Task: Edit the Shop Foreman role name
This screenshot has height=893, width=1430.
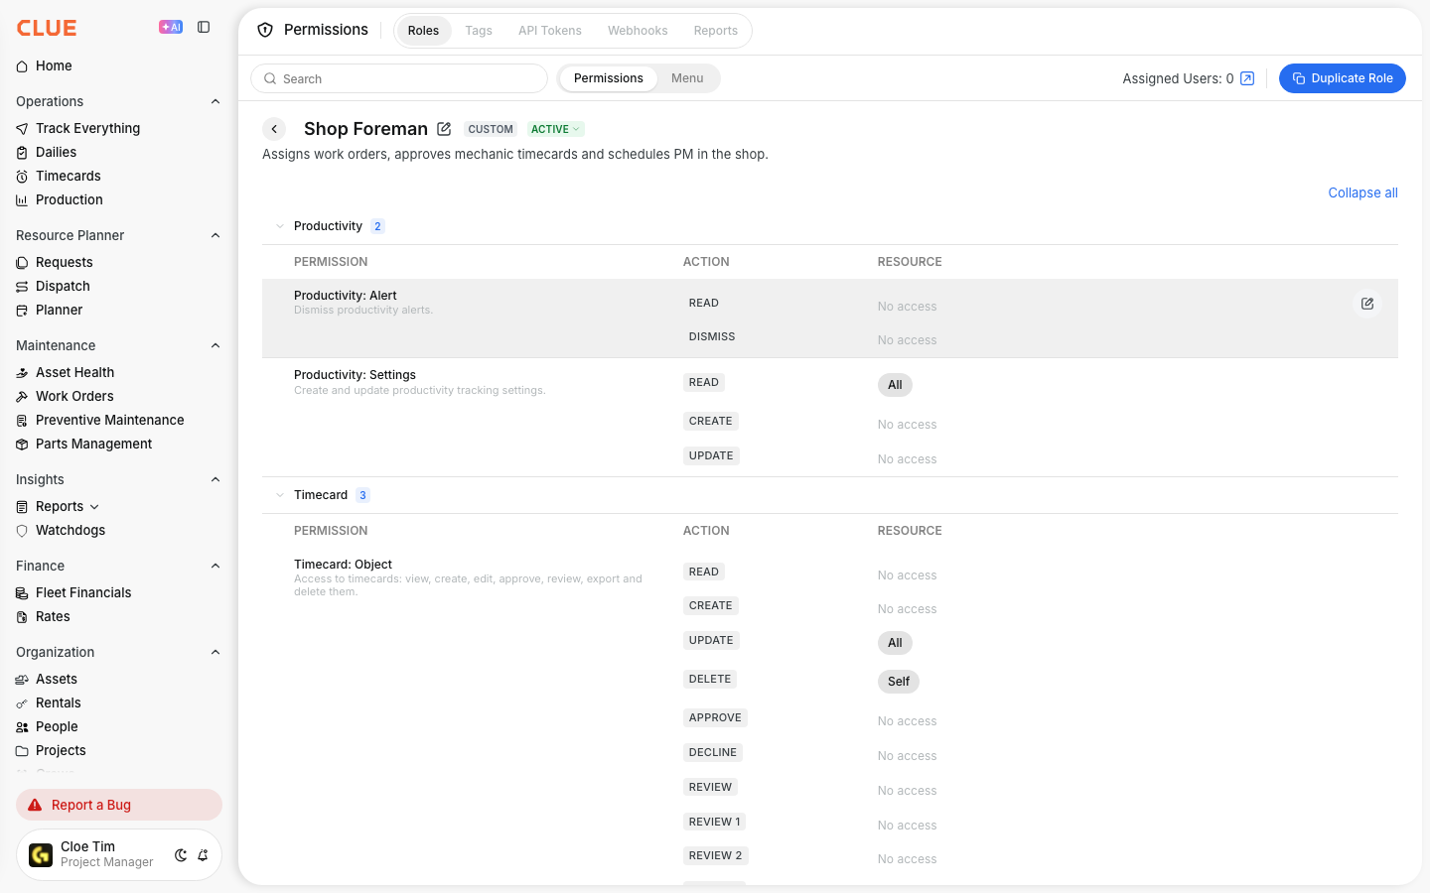Action: [444, 129]
